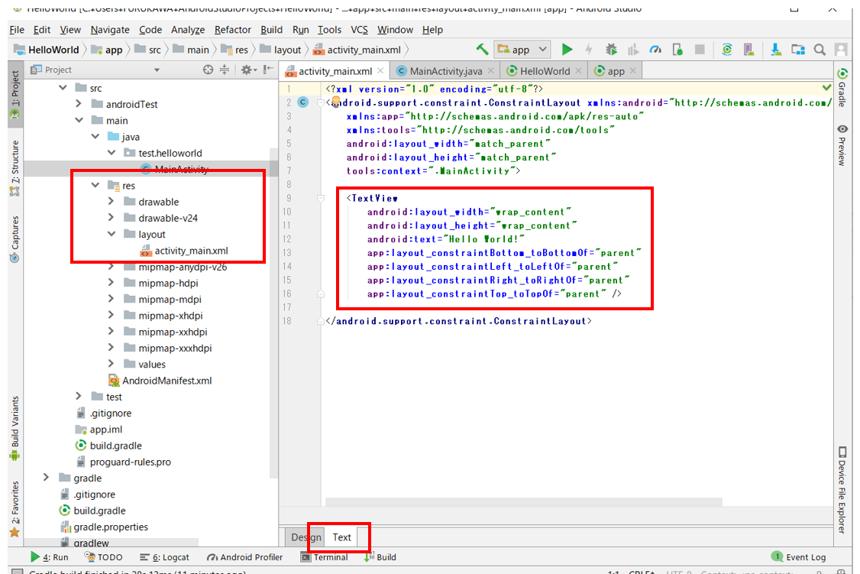Select proguard-rules.pro file

(x=124, y=462)
